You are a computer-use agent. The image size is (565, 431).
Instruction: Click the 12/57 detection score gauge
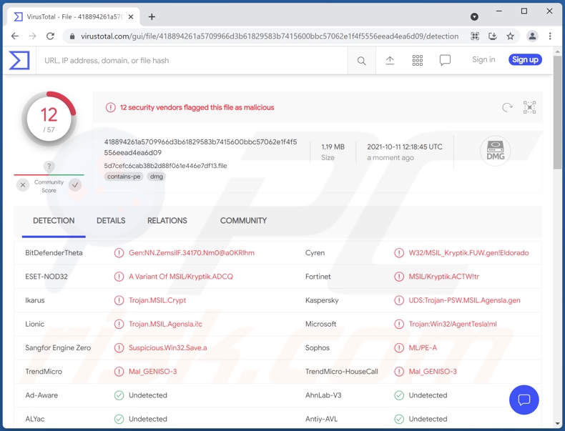(49, 119)
